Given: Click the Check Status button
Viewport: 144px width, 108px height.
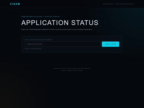Looking at the screenshot, I should (x=110, y=44).
